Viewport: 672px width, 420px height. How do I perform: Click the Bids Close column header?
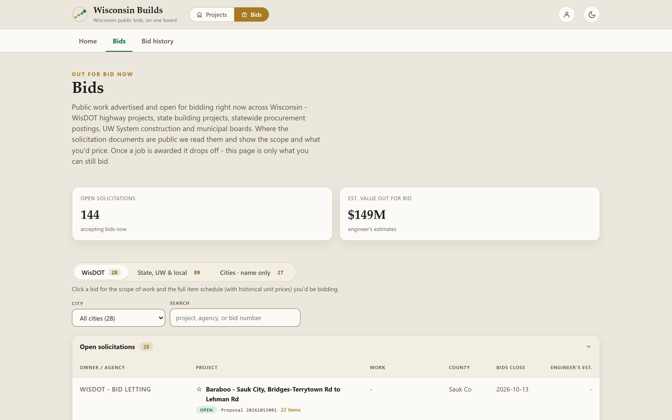[x=511, y=368]
